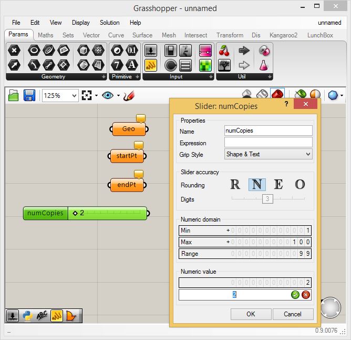Select the Gradient input icon

pos(205,50)
